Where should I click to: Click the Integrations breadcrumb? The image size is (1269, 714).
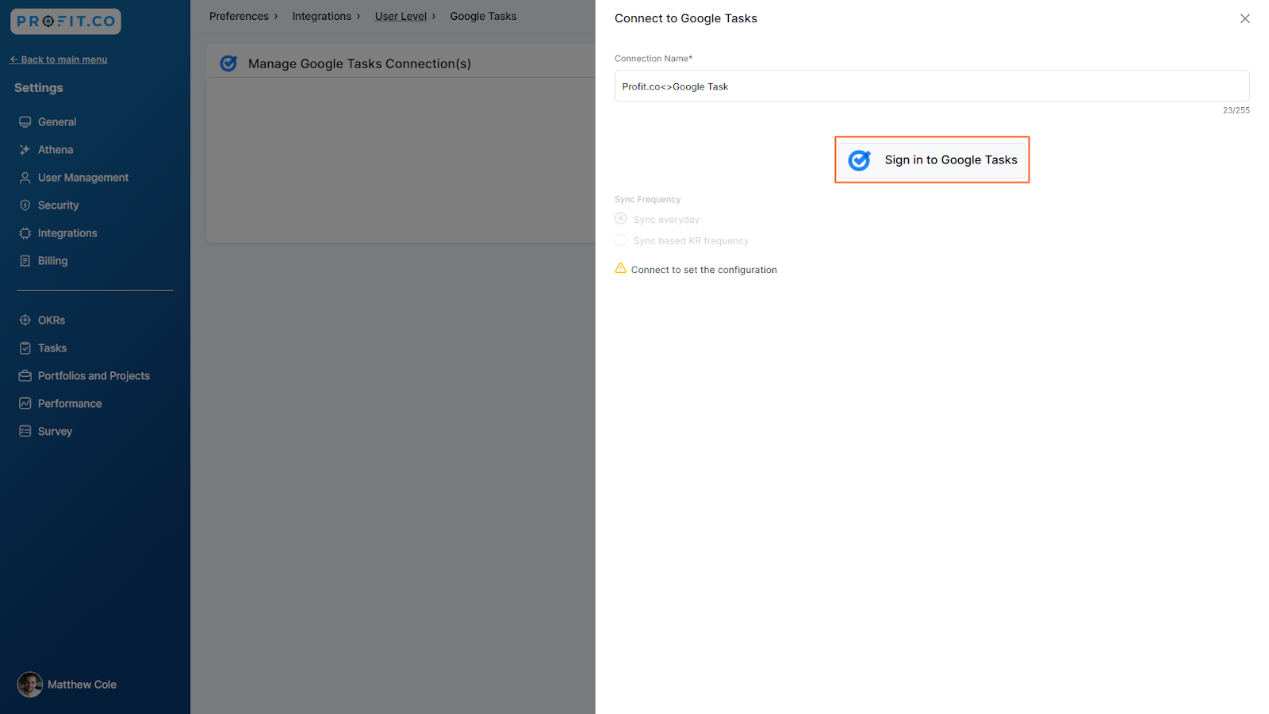tap(321, 17)
